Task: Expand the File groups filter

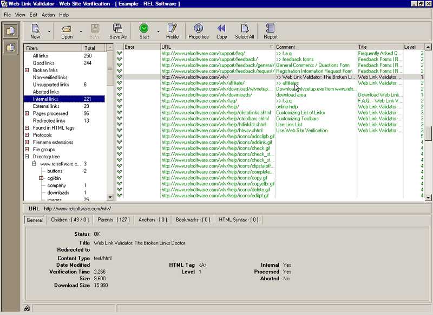Action: point(27,149)
